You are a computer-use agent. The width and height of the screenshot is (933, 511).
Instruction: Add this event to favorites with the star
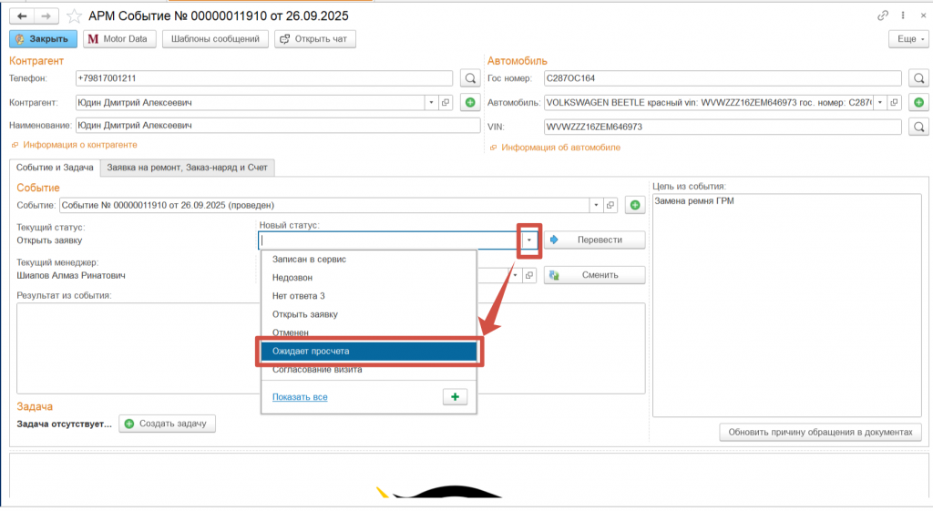click(74, 16)
